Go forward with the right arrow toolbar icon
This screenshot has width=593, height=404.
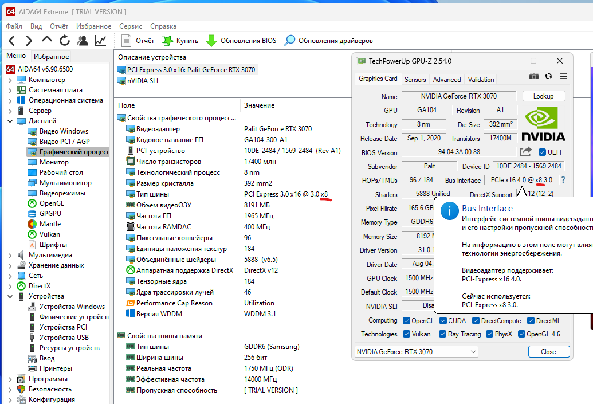click(29, 41)
